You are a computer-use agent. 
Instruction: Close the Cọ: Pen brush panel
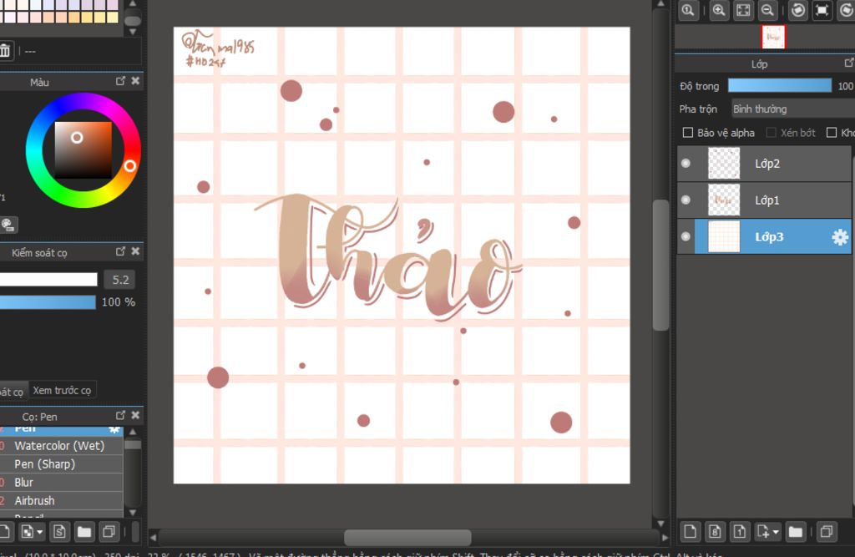pyautogui.click(x=136, y=415)
